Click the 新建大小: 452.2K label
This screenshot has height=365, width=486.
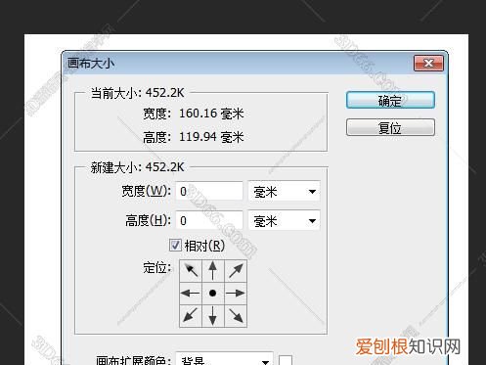coord(137,167)
